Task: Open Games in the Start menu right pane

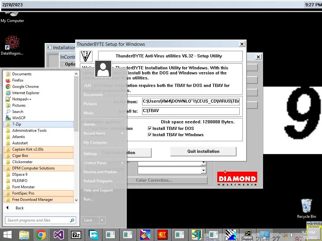Action: (89, 124)
